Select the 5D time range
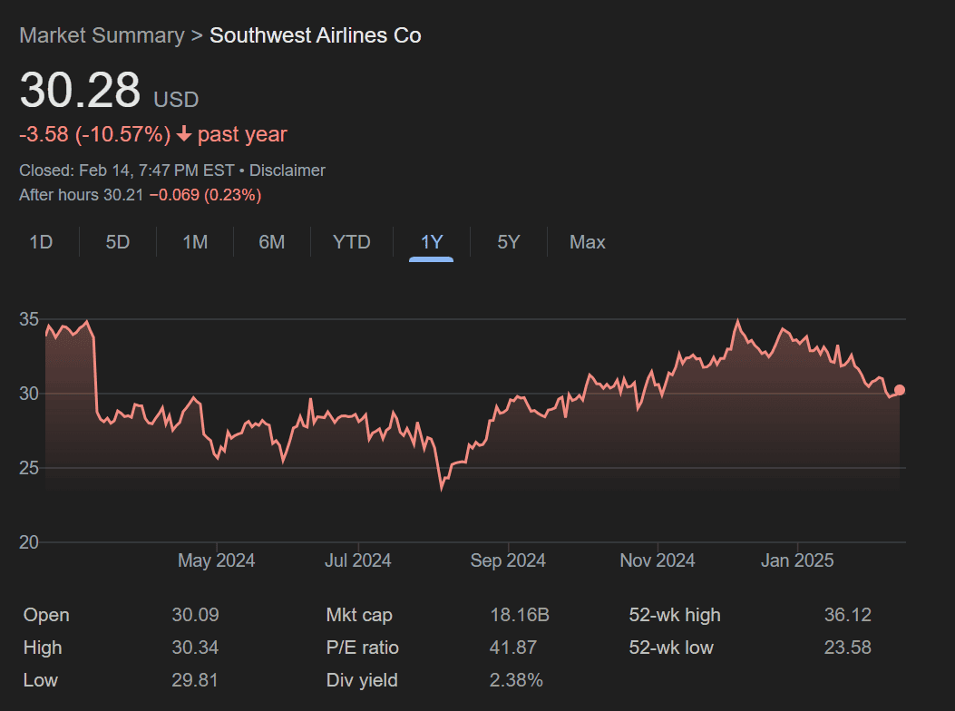Image resolution: width=955 pixels, height=711 pixels. (118, 242)
